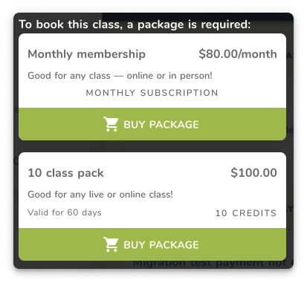Click the 10 class pack card body

click(x=152, y=190)
